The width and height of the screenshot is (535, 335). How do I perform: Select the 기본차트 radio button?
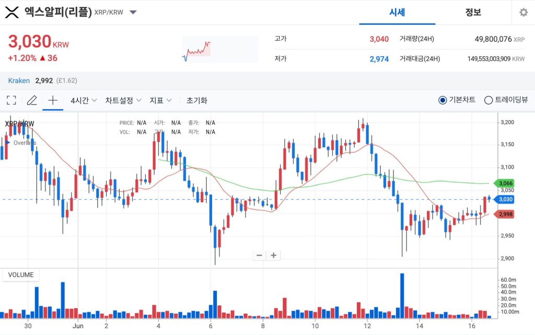[x=443, y=100]
